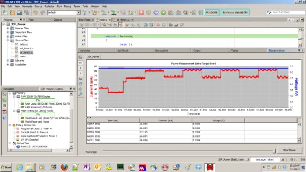Click the red Stop debugger icon
This screenshot has width=306, height=172.
point(141,13)
